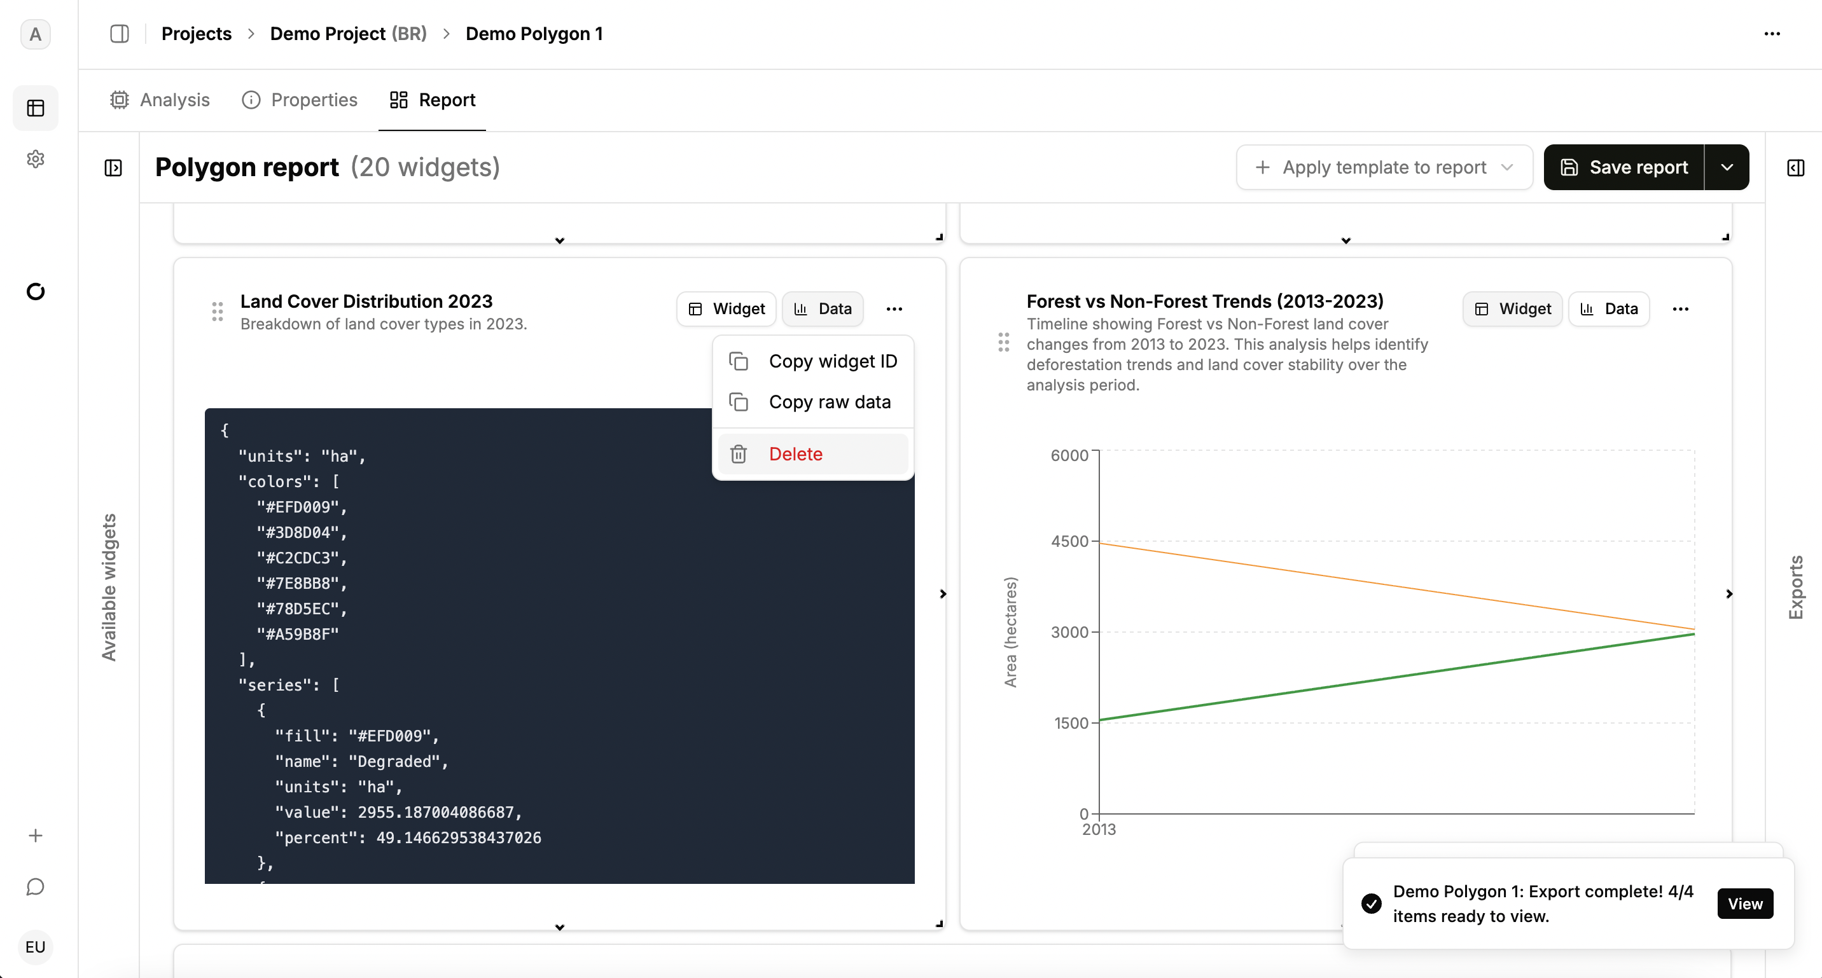
Task: Open page options ellipsis at top right
Action: (1772, 33)
